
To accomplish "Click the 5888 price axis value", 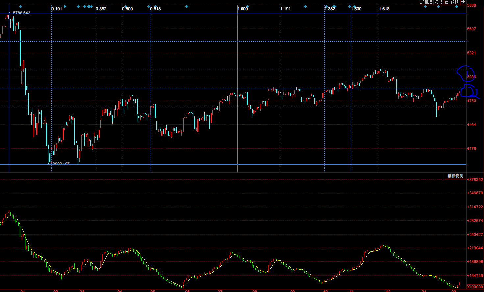I will [x=471, y=5].
